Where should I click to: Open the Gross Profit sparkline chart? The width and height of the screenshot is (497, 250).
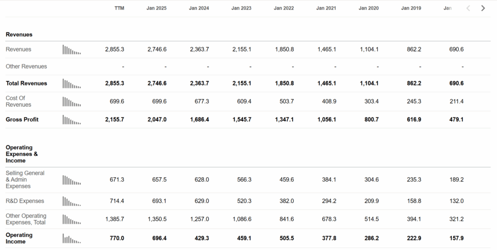click(72, 120)
